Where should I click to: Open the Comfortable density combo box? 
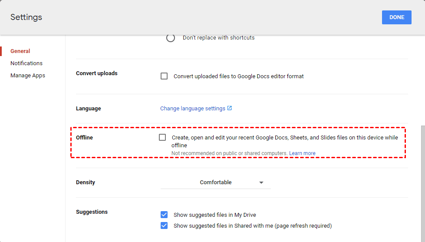point(216,182)
